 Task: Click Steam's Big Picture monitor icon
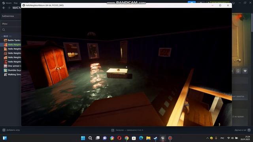(x=234, y=3)
